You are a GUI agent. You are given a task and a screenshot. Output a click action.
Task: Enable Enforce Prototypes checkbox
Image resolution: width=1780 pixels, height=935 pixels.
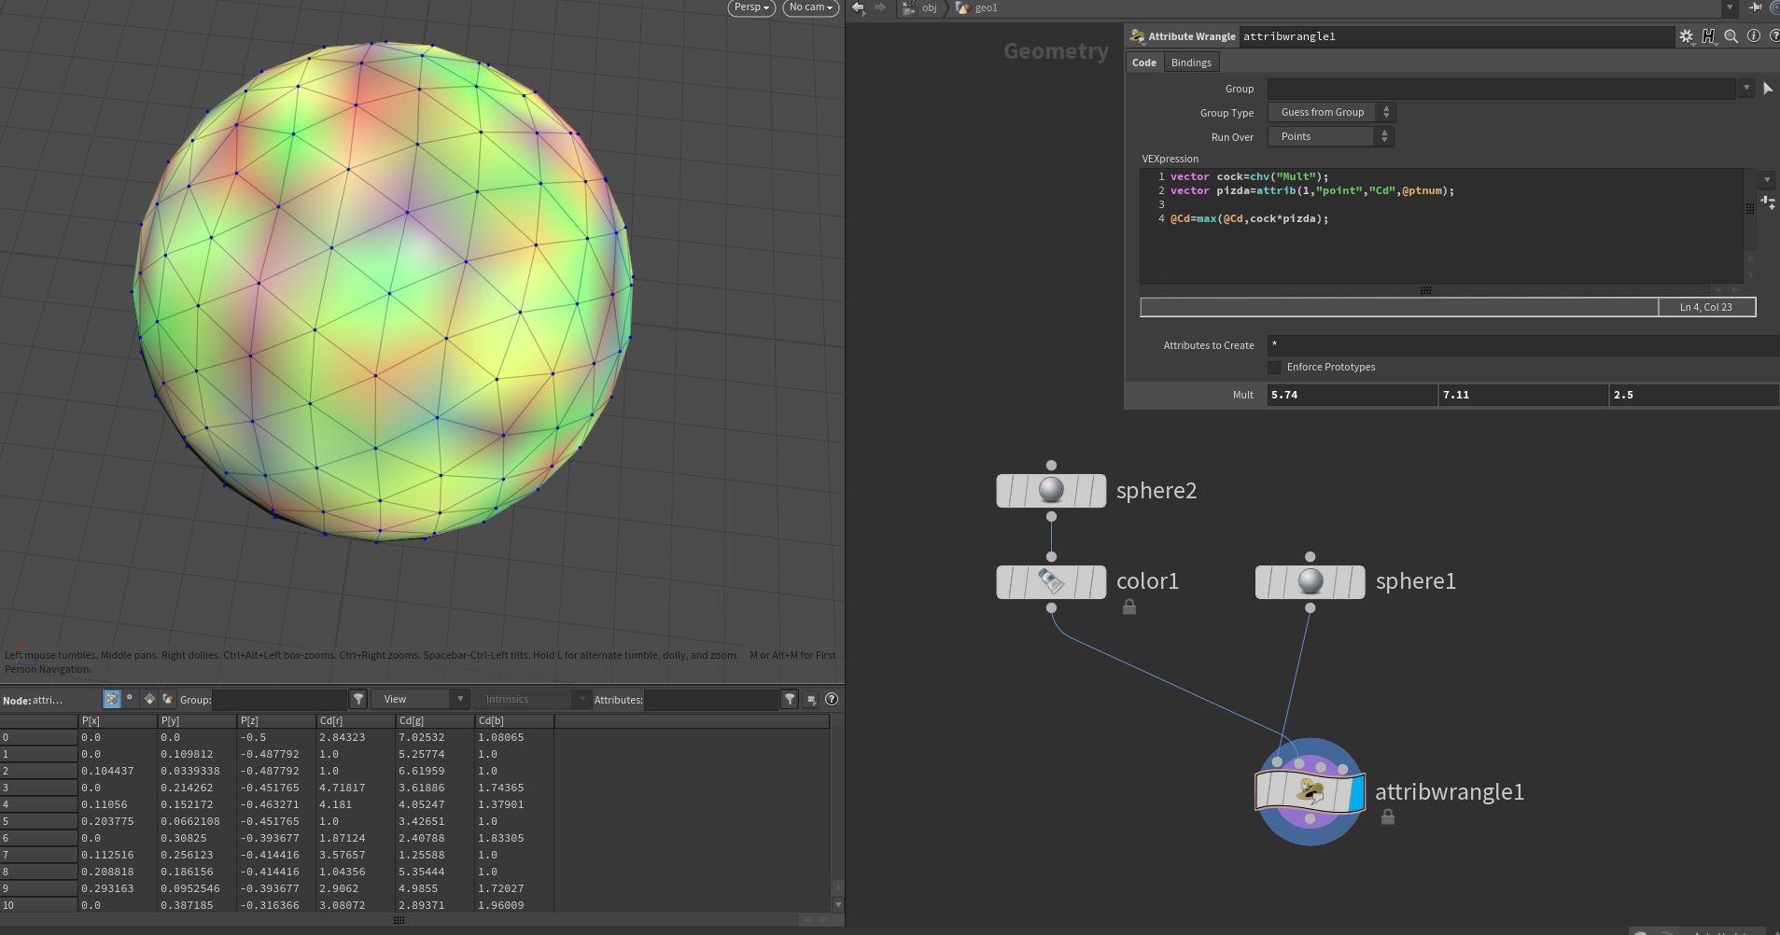pos(1274,368)
